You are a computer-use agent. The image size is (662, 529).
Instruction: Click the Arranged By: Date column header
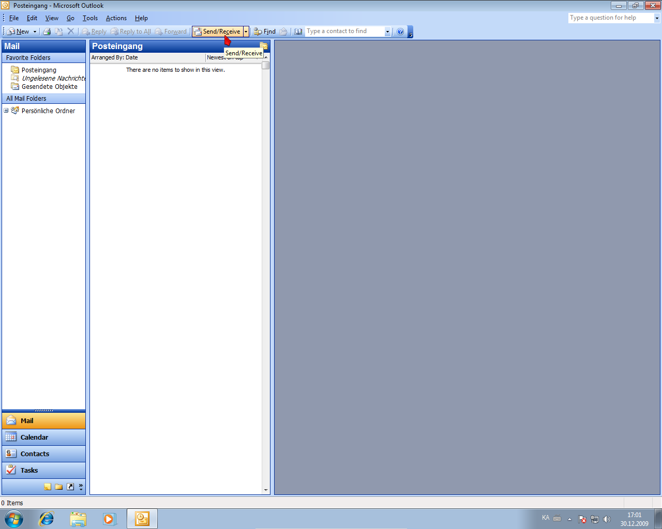pos(147,58)
